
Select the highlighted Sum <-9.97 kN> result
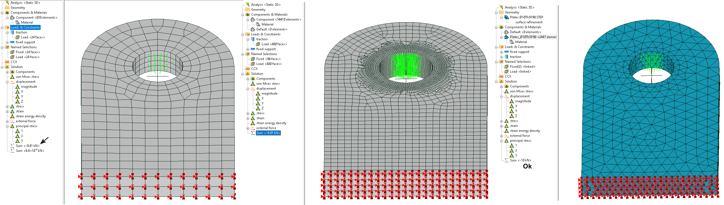click(x=268, y=133)
